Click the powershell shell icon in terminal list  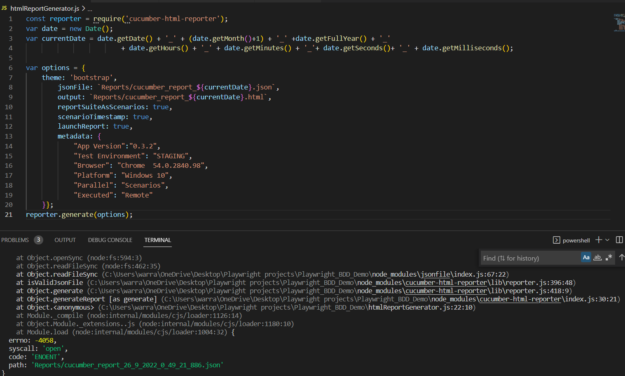pos(557,240)
